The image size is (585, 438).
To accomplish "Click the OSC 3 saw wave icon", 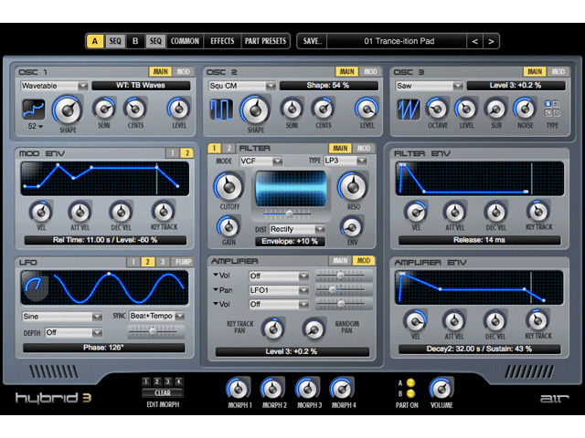I will [409, 109].
